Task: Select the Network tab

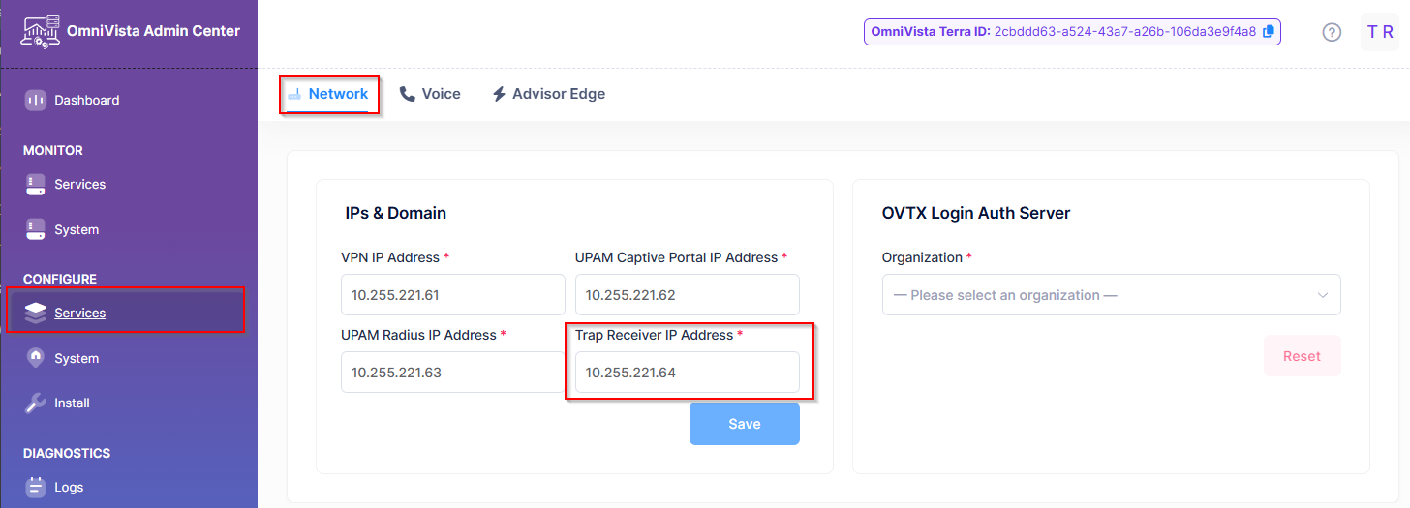Action: (328, 94)
